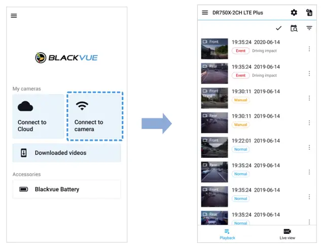Select BlackVue Battery accessory
The image size is (321, 249).
pos(66,189)
